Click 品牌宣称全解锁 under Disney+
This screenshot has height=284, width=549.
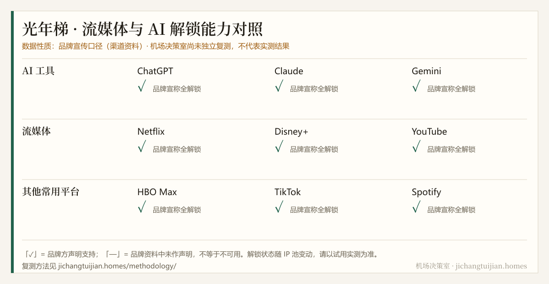pyautogui.click(x=314, y=149)
